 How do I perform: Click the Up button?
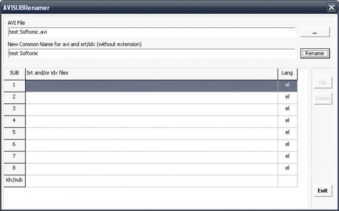pos(322,82)
